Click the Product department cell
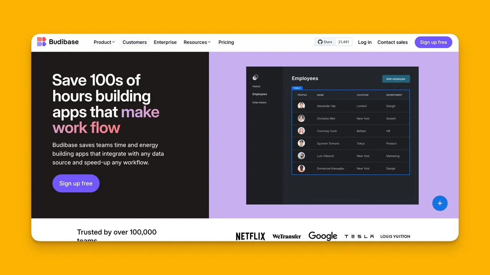The image size is (490, 275). pyautogui.click(x=392, y=144)
